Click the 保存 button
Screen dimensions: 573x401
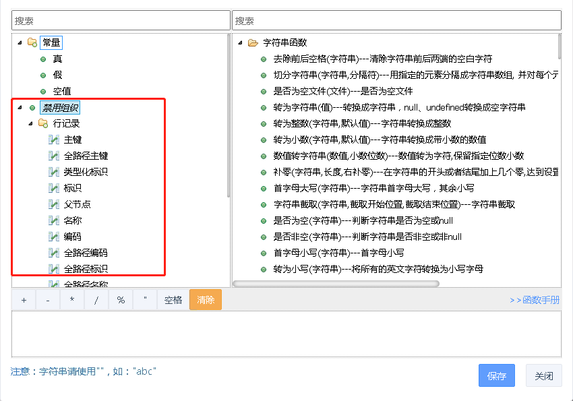[x=497, y=376]
